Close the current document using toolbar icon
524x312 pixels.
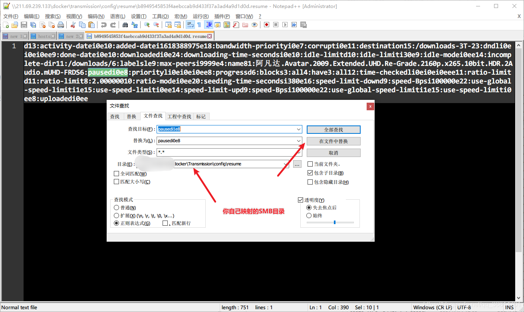(42, 25)
